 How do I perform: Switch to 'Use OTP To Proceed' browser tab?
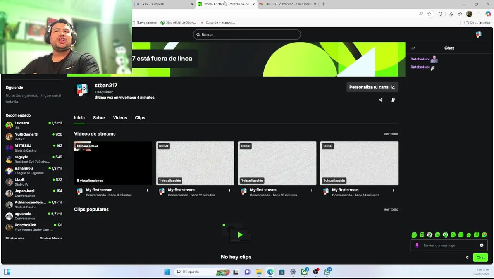click(287, 4)
